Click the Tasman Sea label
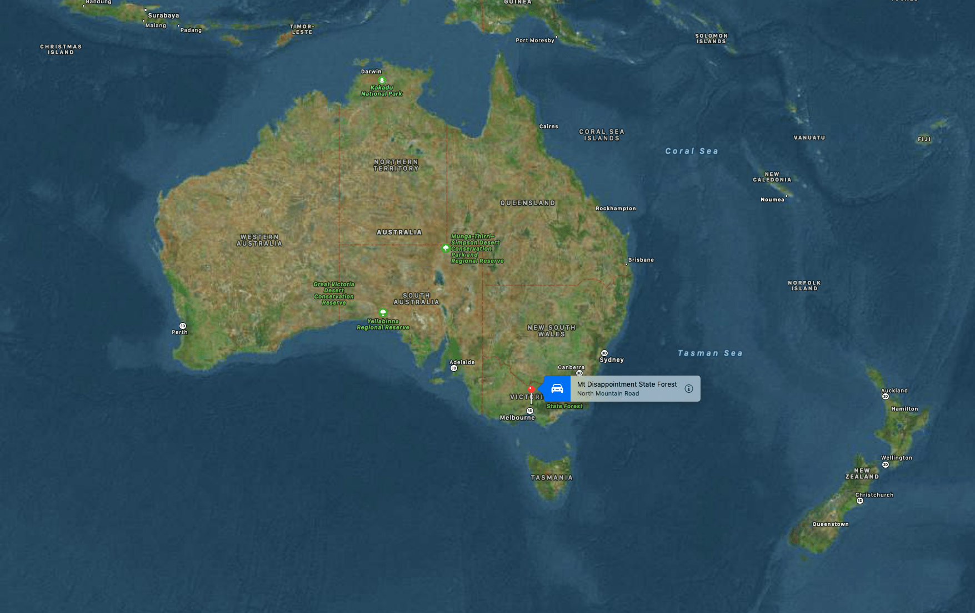The image size is (975, 613). pyautogui.click(x=710, y=353)
